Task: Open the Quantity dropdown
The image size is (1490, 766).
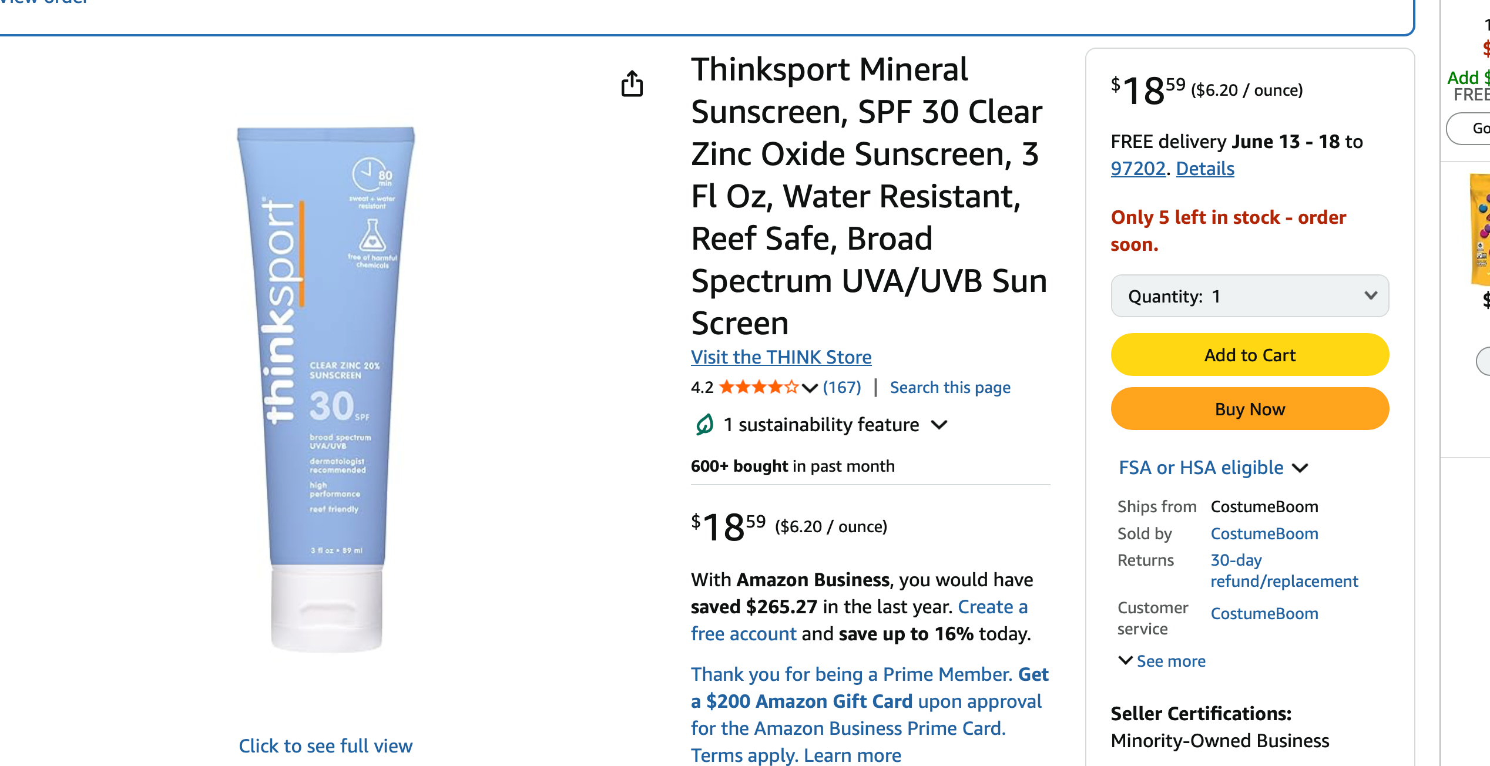Action: click(1250, 296)
